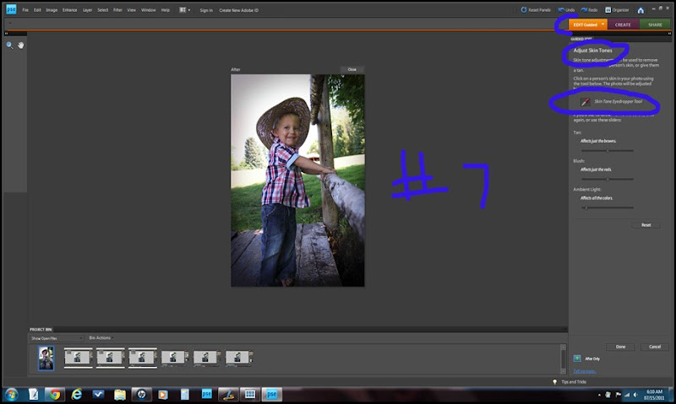Viewport: 676px width, 404px height.
Task: Open the Enhance menu
Action: (68, 10)
